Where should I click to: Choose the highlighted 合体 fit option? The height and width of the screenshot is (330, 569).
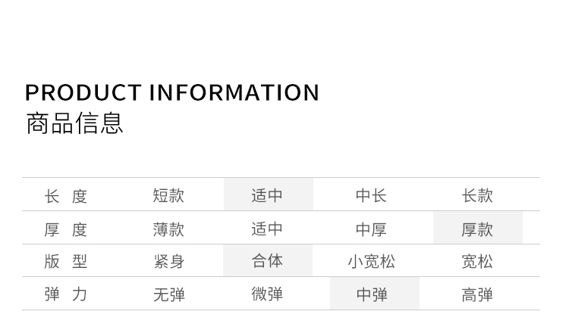tap(267, 261)
